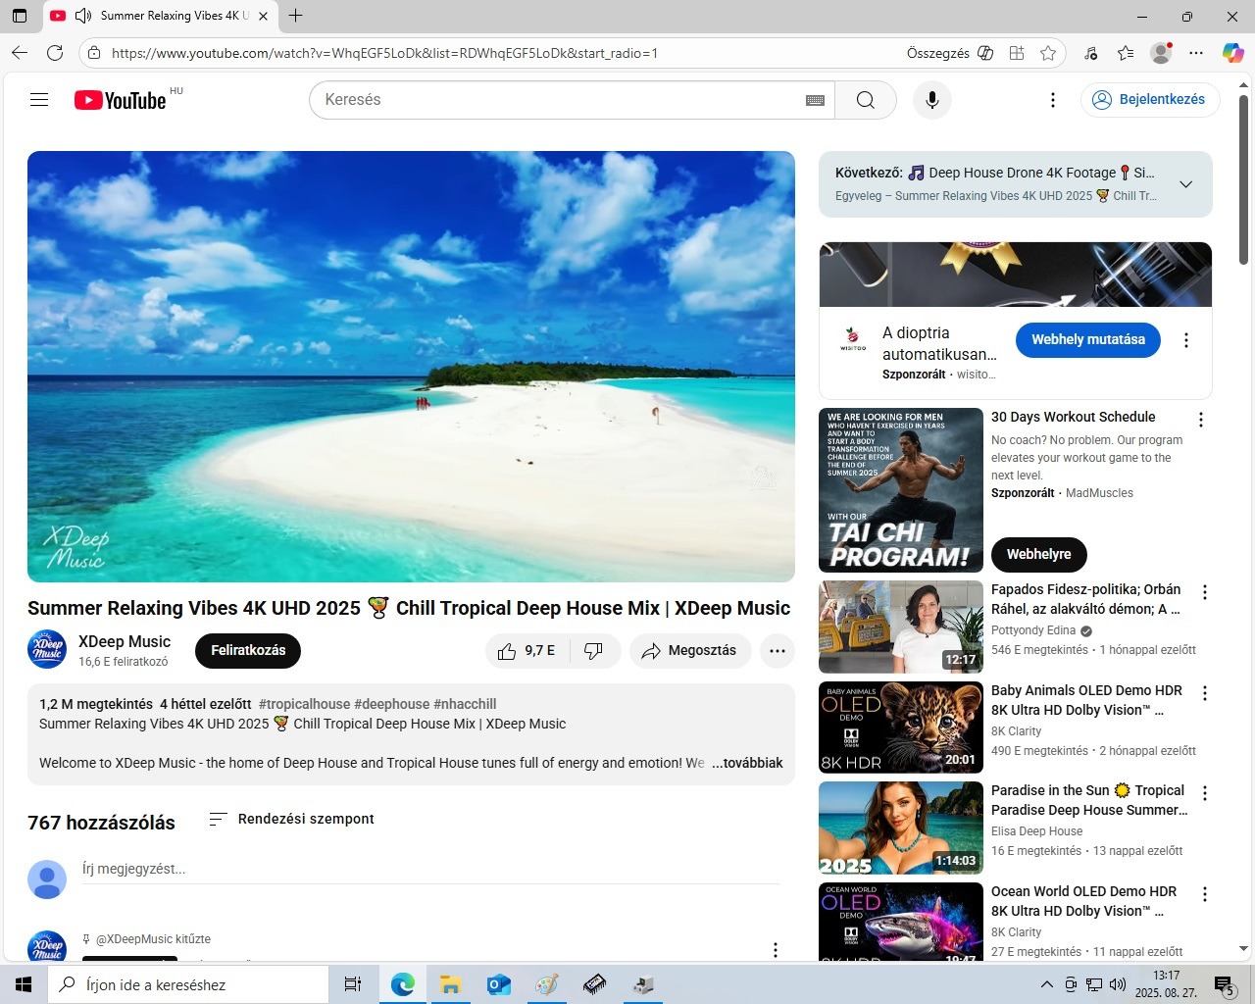Click the Elisa Deep House channel text

(x=1036, y=831)
